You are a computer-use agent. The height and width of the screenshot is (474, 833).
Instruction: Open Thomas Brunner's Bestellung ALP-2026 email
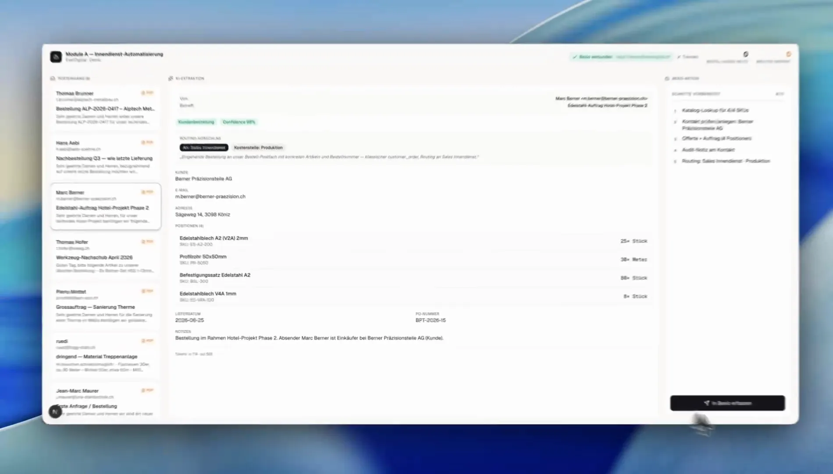[x=105, y=108]
